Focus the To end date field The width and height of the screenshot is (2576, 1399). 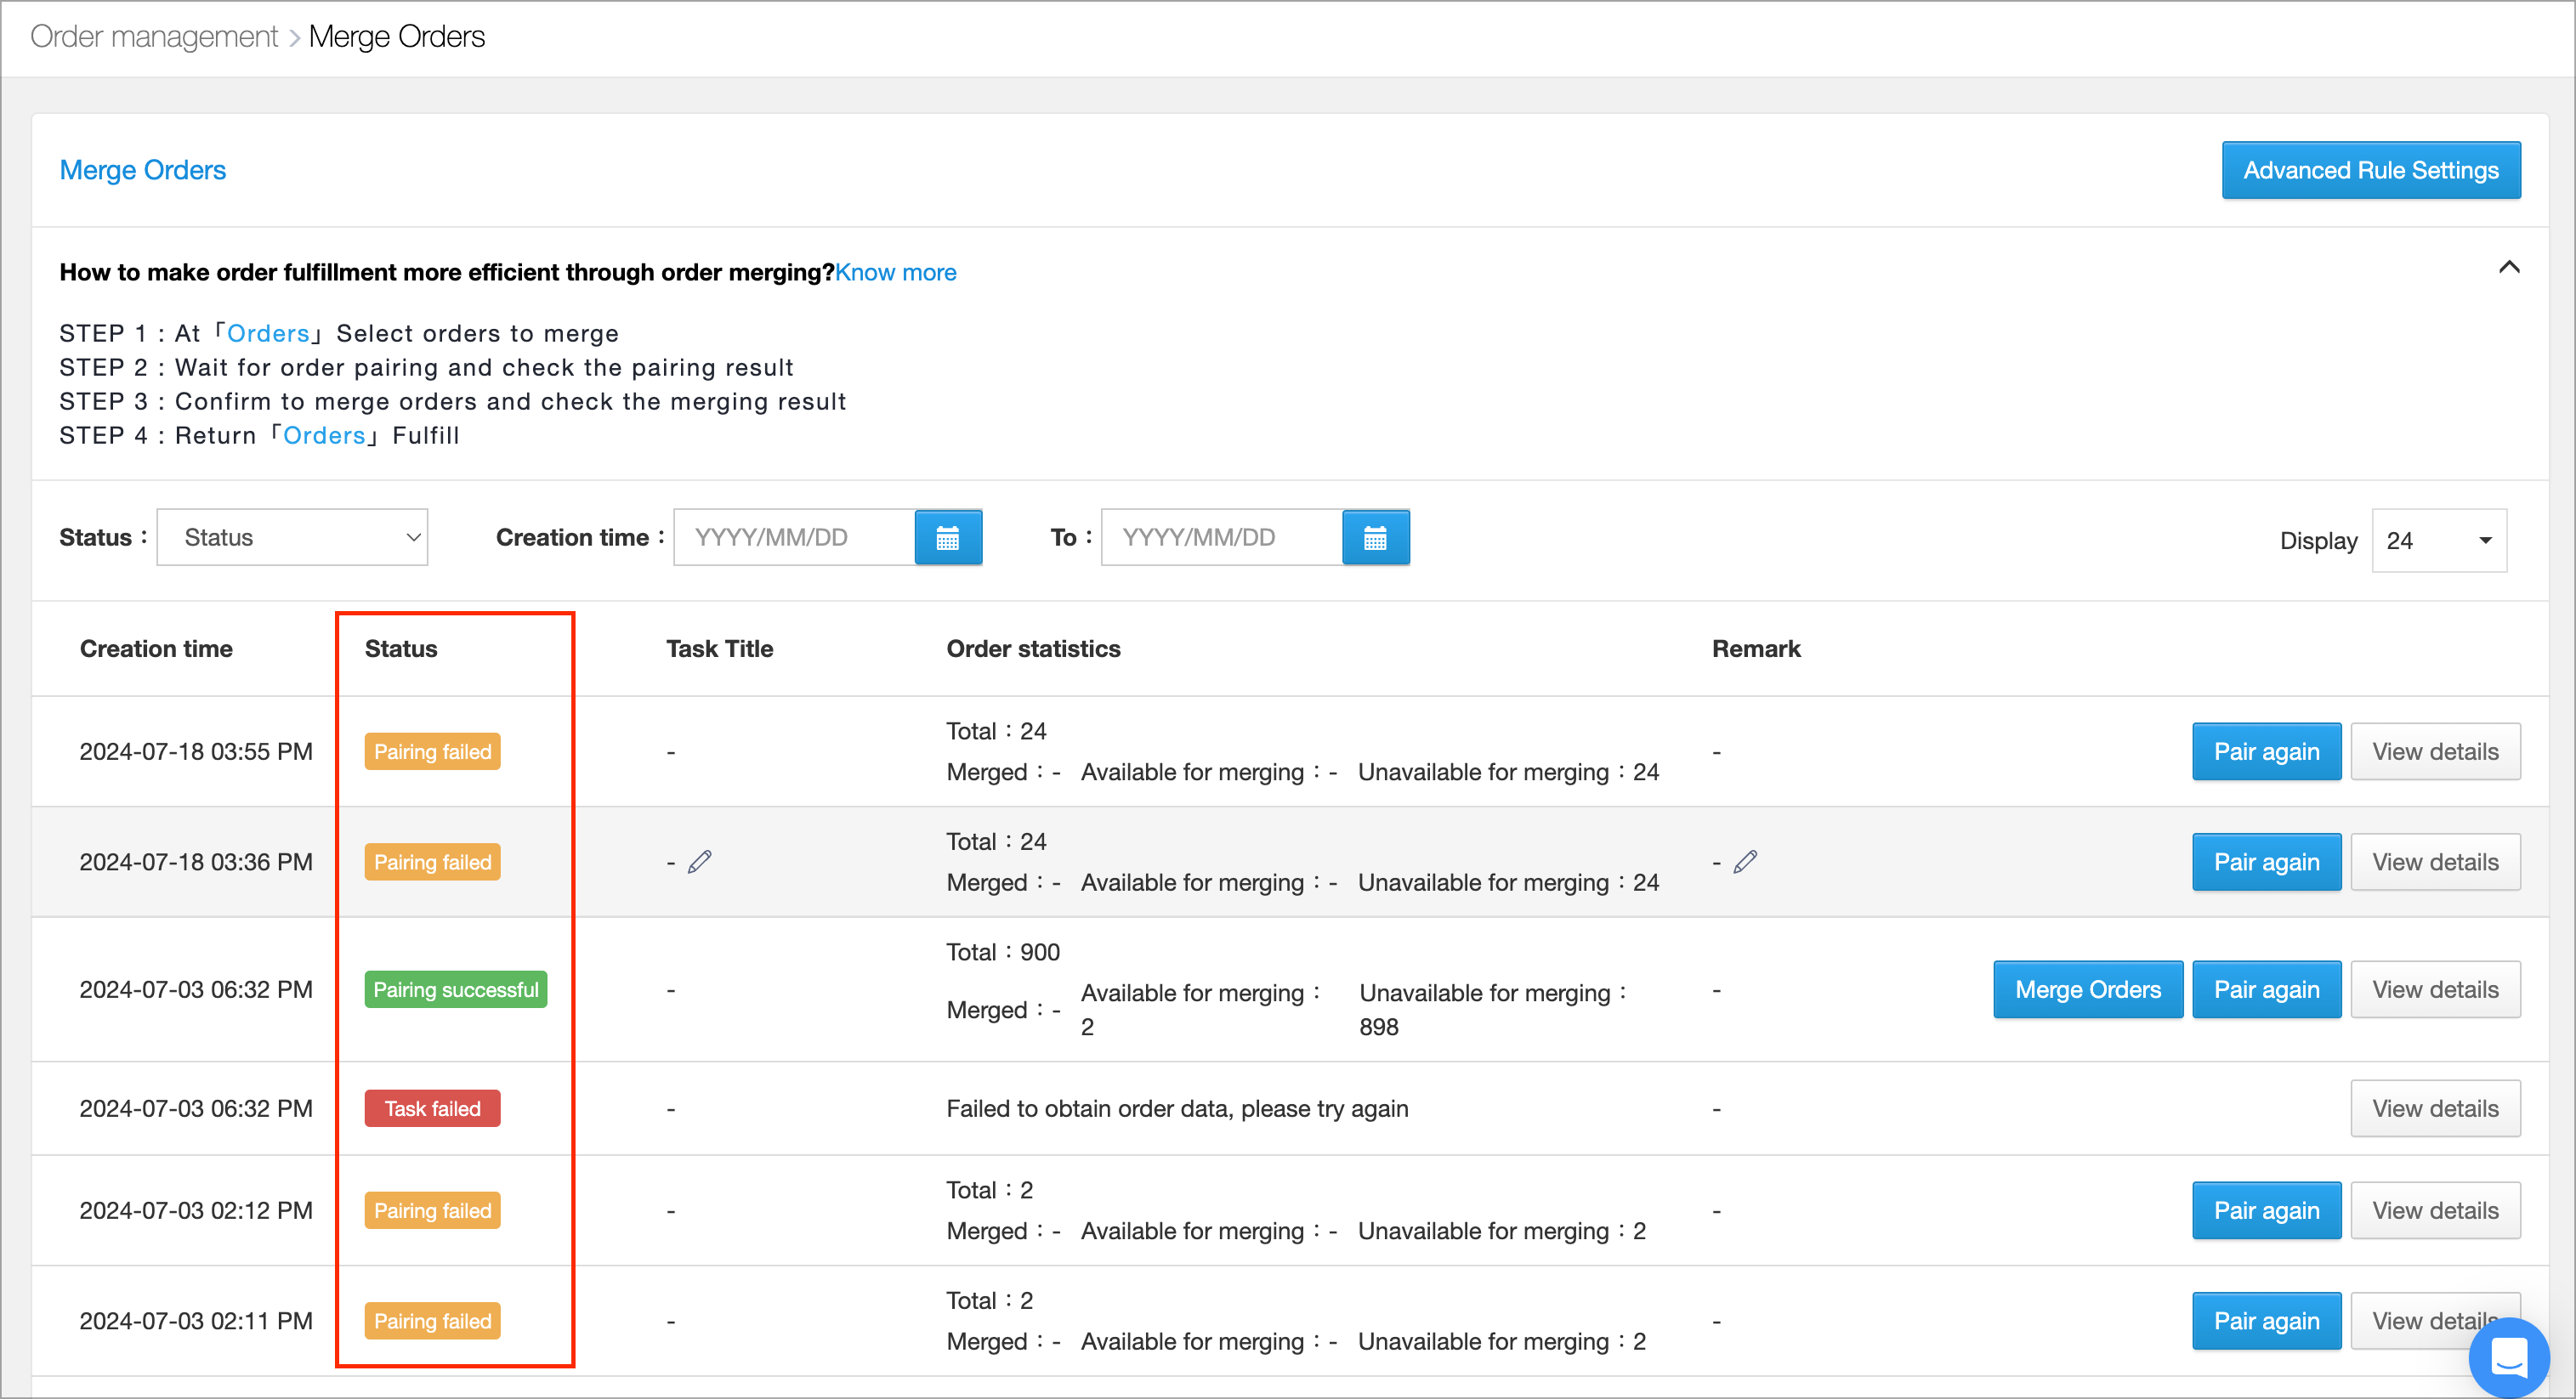coord(1221,537)
